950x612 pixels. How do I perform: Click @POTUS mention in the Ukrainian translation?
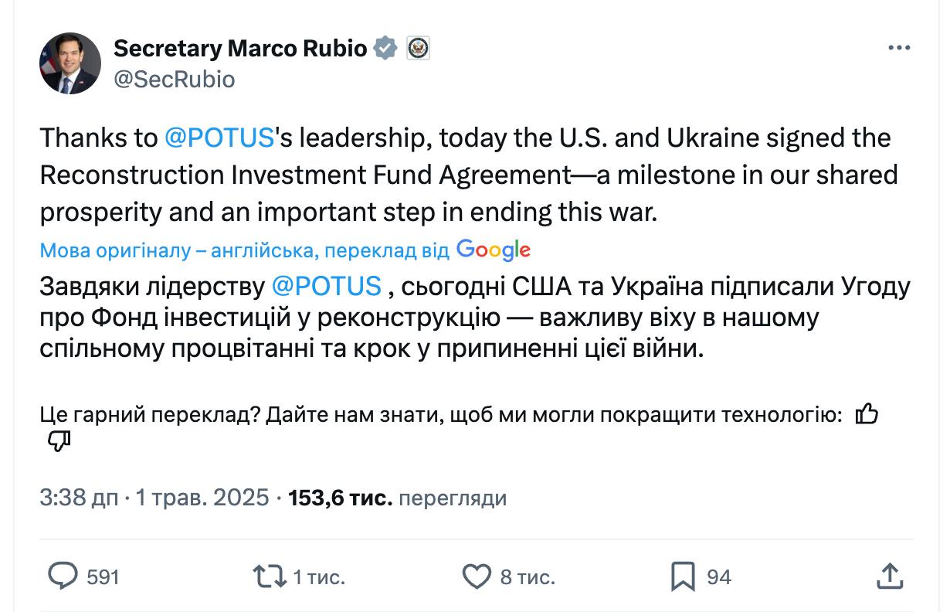[x=327, y=286]
